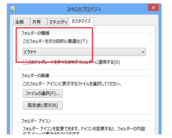Open the 共有 tab
This screenshot has height=138, width=172.
coord(38,22)
